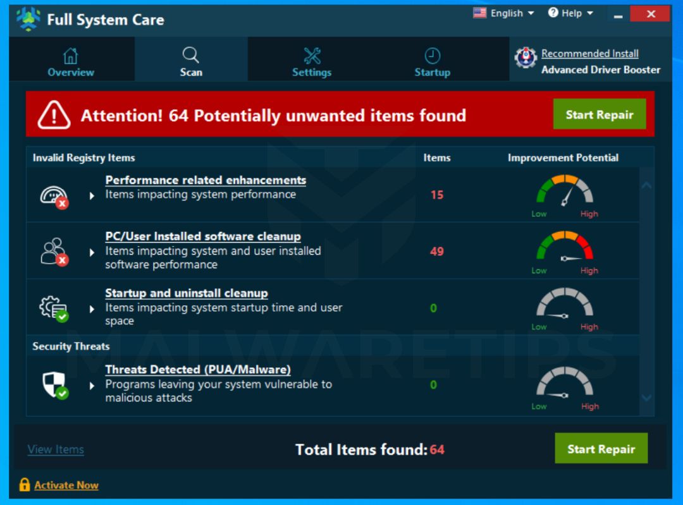Click the Startup clock icon
The width and height of the screenshot is (683, 505).
[432, 56]
